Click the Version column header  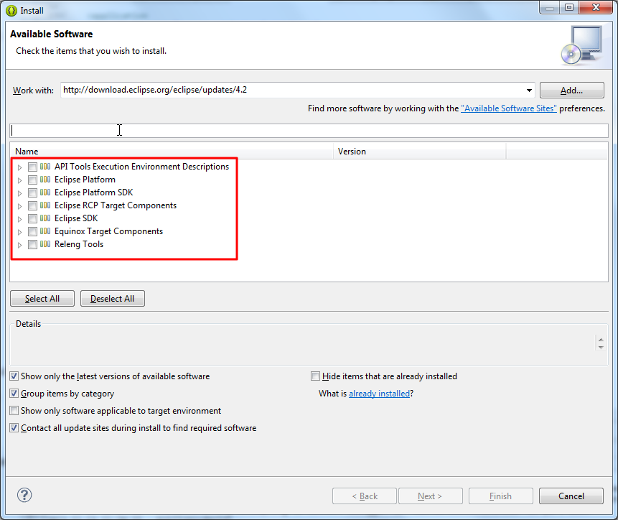(419, 152)
